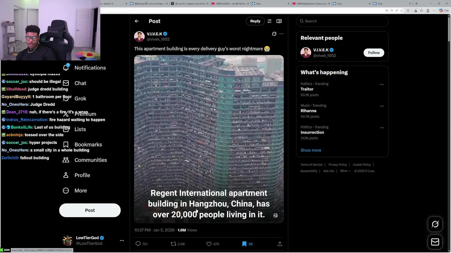The height and width of the screenshot is (253, 451).
Task: Switch to the EBT use is too high tab
Action: 149,4
